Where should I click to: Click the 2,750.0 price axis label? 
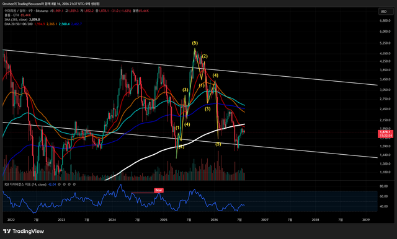385,99
